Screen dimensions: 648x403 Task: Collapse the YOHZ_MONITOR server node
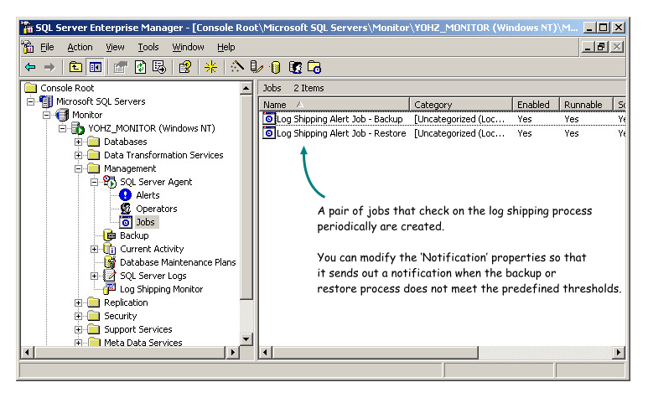[62, 128]
